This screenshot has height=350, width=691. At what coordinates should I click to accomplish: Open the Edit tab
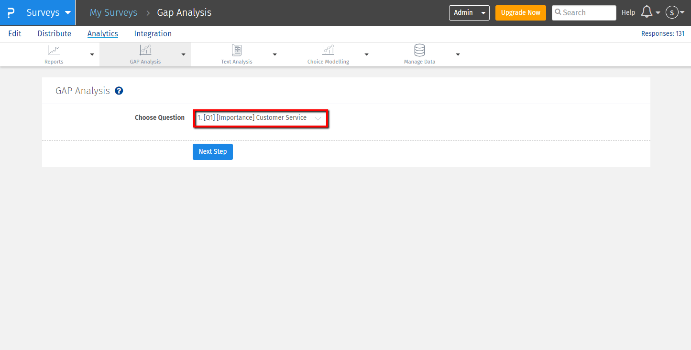pyautogui.click(x=15, y=33)
